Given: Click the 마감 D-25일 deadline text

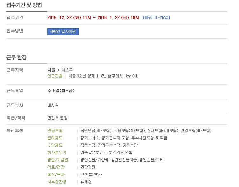Looking at the screenshot, I should point(156,18).
